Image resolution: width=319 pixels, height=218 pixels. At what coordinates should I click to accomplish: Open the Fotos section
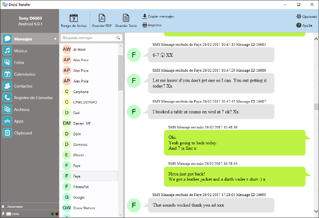point(19,63)
